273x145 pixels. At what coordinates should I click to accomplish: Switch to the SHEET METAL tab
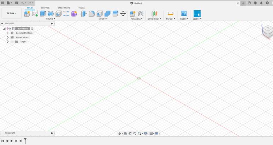click(x=64, y=8)
